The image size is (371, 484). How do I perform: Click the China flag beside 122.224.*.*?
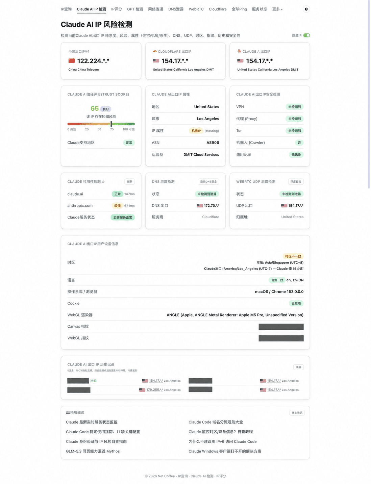tap(72, 61)
